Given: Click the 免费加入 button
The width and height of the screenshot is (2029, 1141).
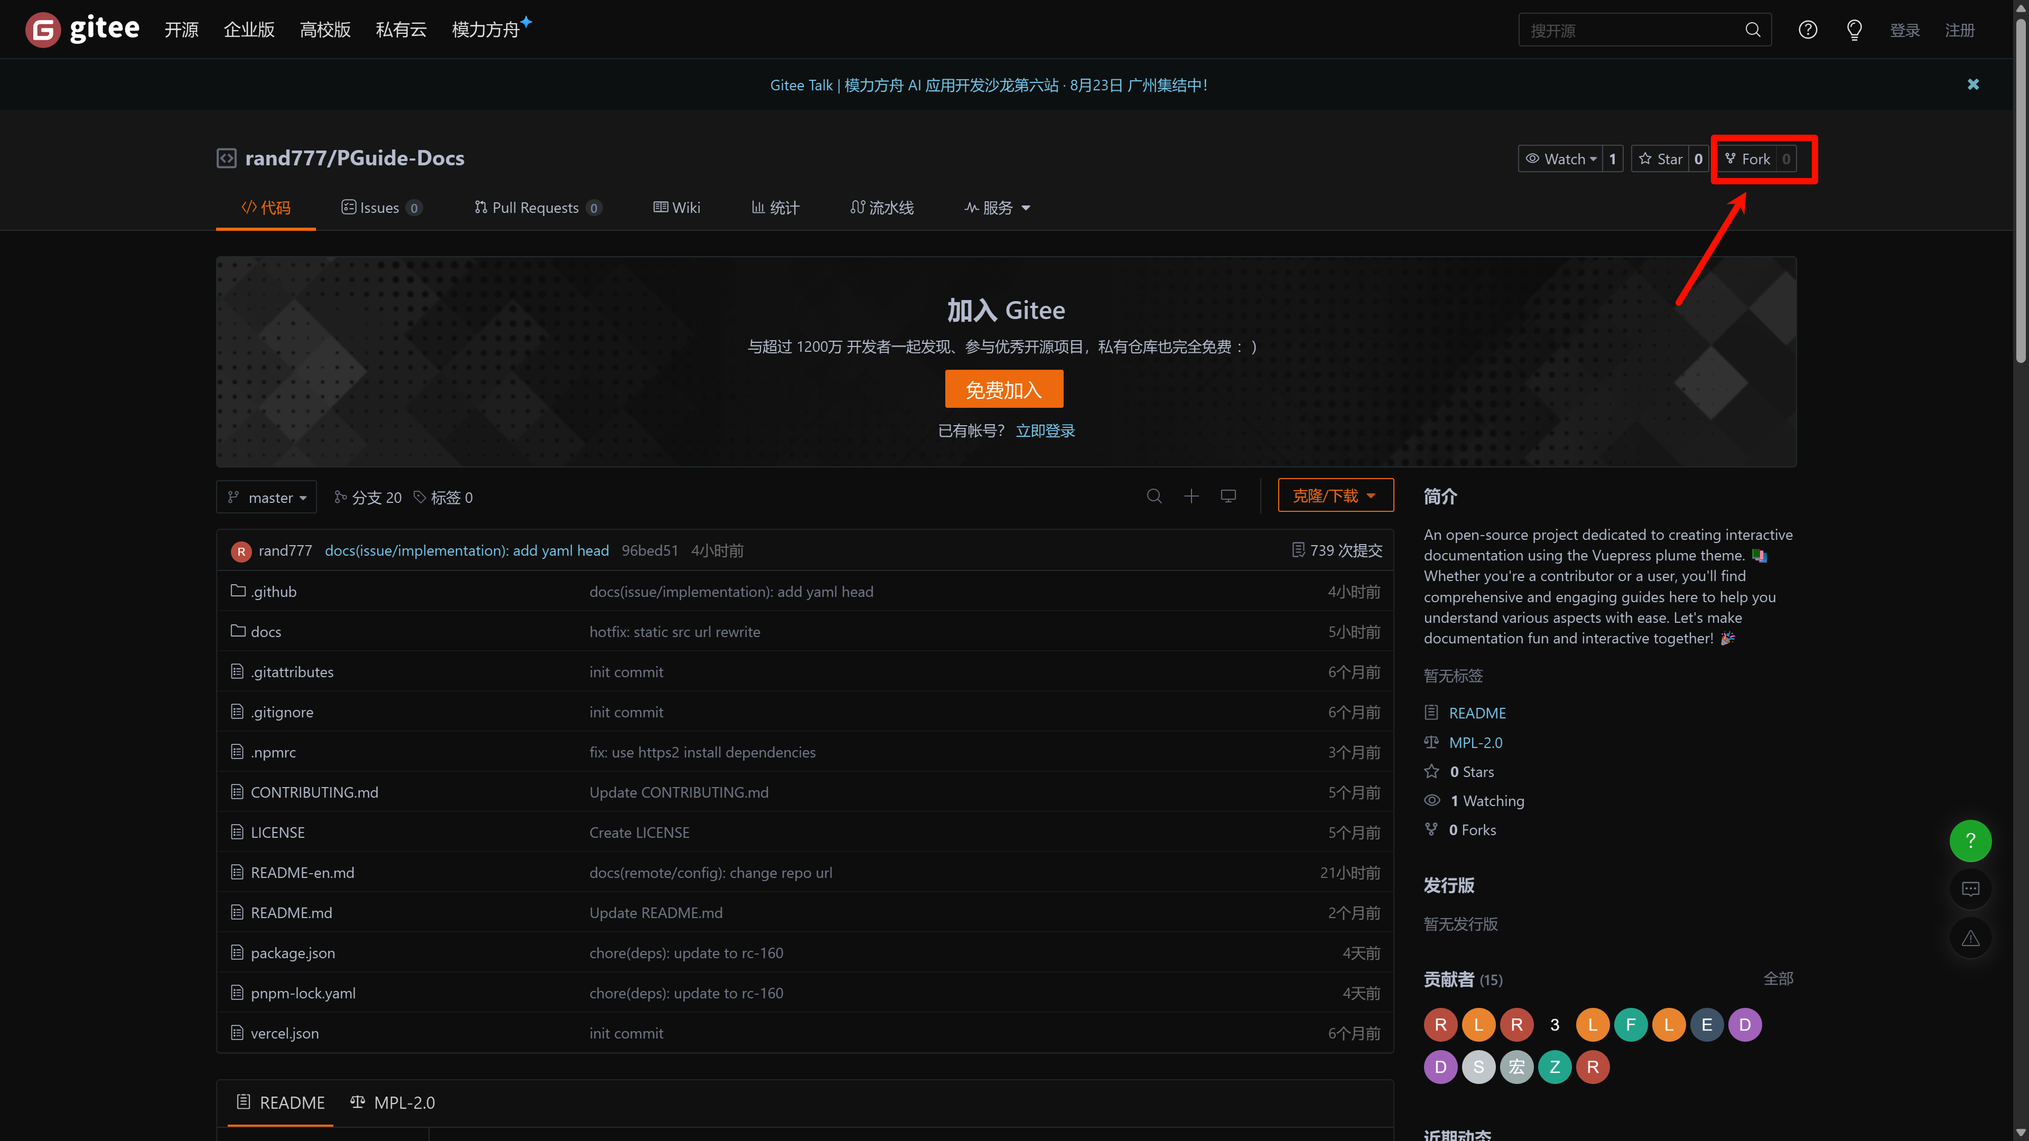Looking at the screenshot, I should 1003,390.
